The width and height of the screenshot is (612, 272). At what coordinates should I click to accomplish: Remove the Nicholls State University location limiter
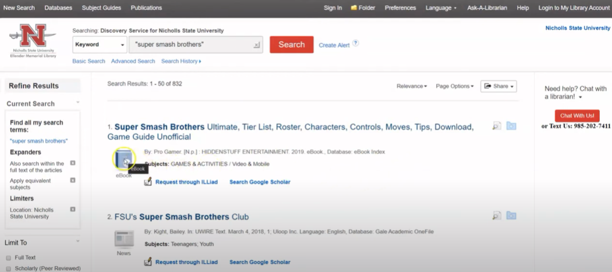[x=73, y=209]
